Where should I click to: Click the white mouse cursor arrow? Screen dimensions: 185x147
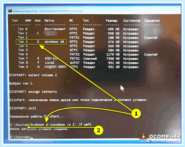pyautogui.click(x=122, y=88)
